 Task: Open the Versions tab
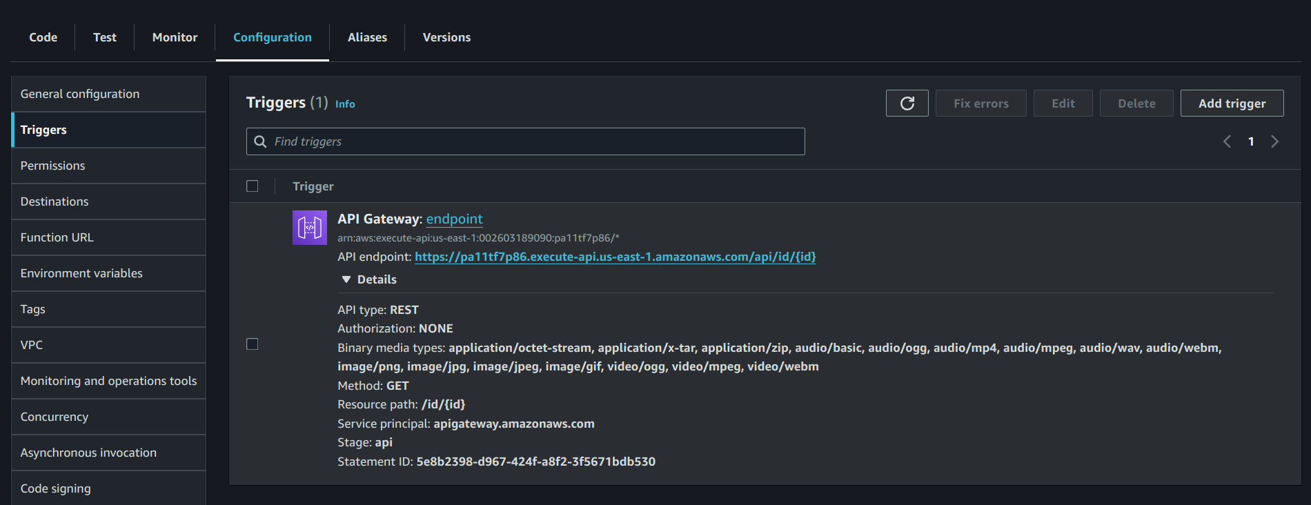point(446,37)
